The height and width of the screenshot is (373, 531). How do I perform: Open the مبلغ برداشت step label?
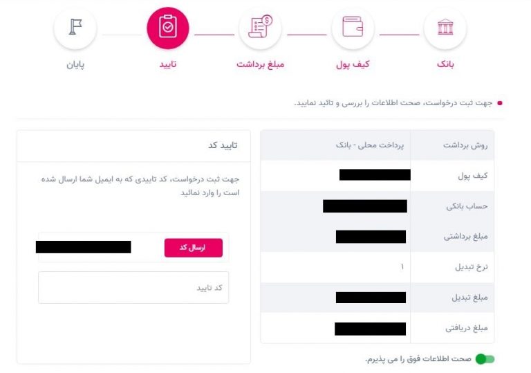coord(260,64)
